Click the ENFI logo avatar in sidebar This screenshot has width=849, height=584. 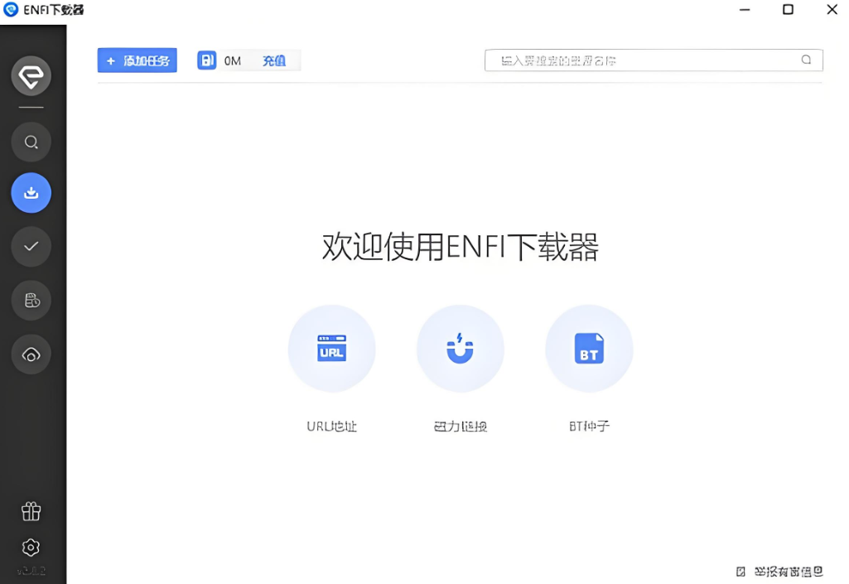coord(31,76)
